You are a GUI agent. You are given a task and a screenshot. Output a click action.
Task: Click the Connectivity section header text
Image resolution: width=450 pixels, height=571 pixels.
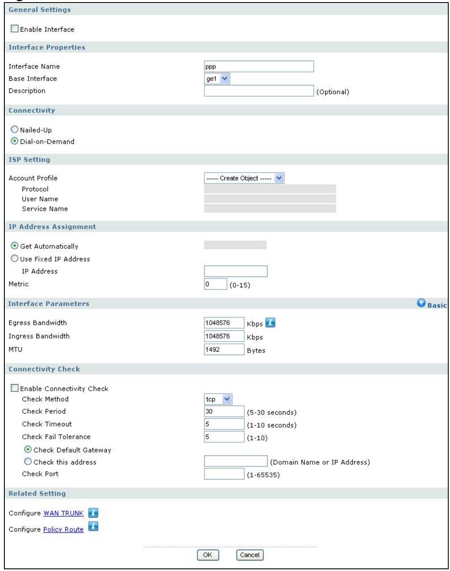point(32,111)
